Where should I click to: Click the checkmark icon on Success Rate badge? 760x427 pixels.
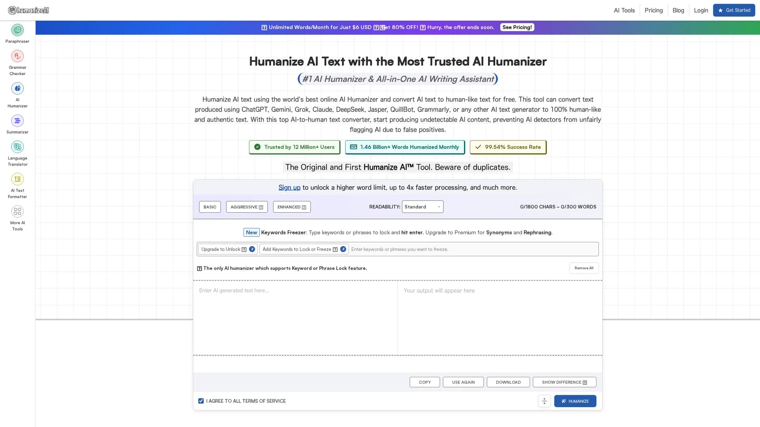point(478,147)
